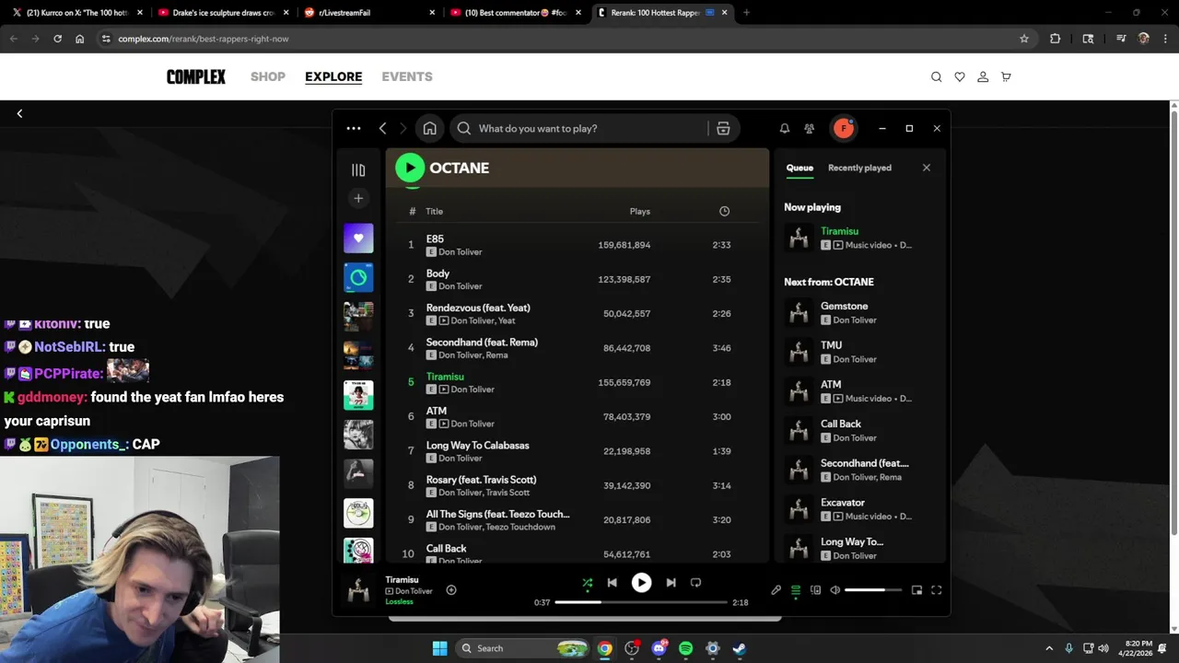Click the Complex logo

point(196,76)
